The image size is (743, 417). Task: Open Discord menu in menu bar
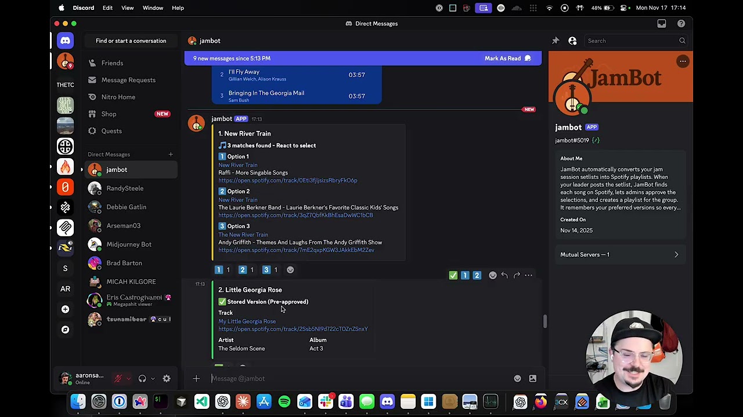pyautogui.click(x=84, y=8)
